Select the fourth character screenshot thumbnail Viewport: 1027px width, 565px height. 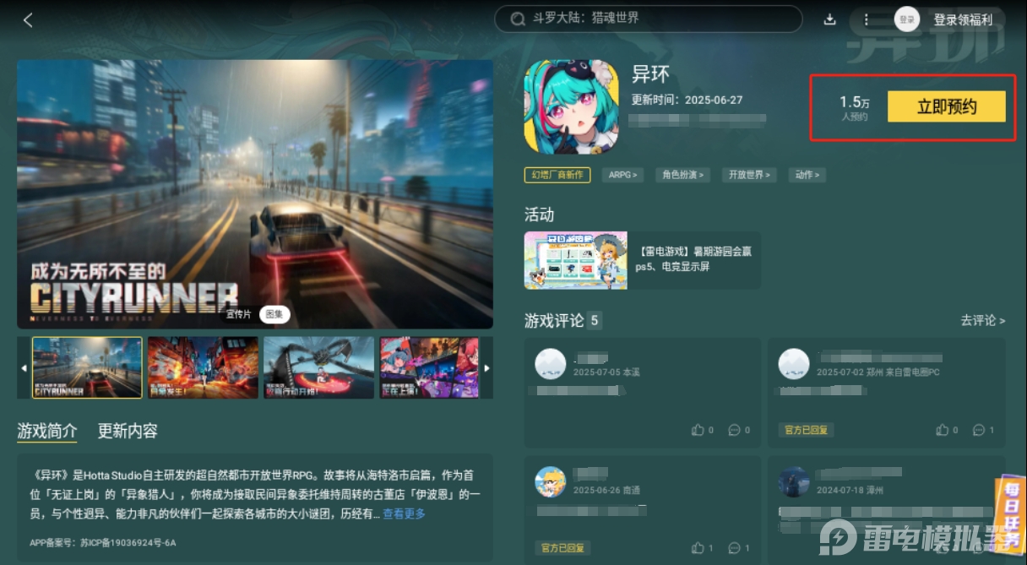tap(429, 367)
